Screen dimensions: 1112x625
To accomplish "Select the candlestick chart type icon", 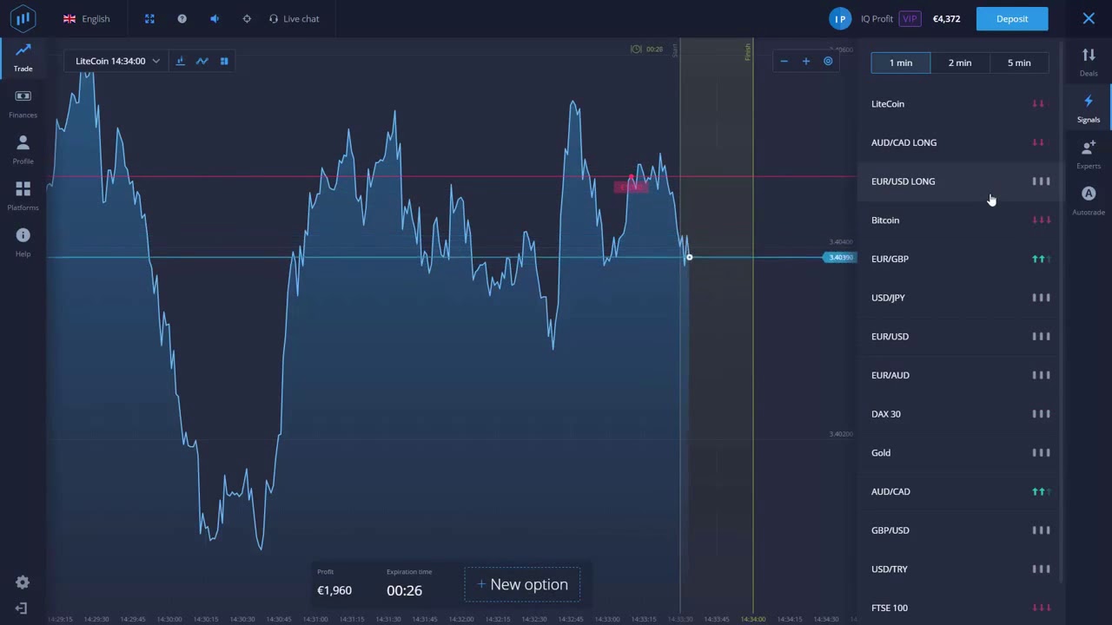I will 224,61.
